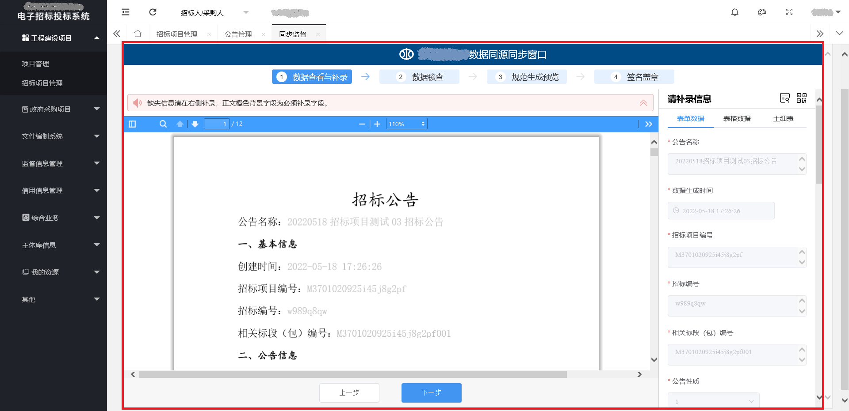
Task: Open the 110% zoom level dropdown
Action: pyautogui.click(x=406, y=124)
